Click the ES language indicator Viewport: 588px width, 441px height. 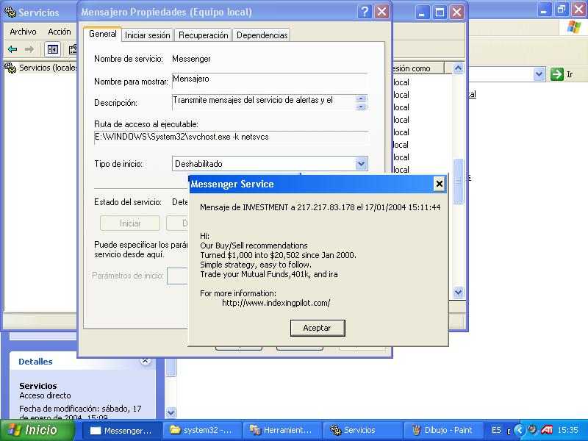[x=496, y=430]
